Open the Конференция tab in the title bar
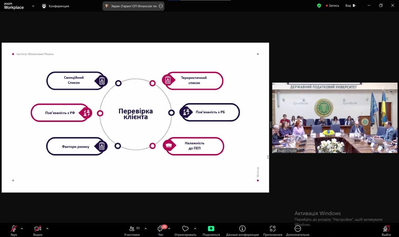 tap(55, 6)
